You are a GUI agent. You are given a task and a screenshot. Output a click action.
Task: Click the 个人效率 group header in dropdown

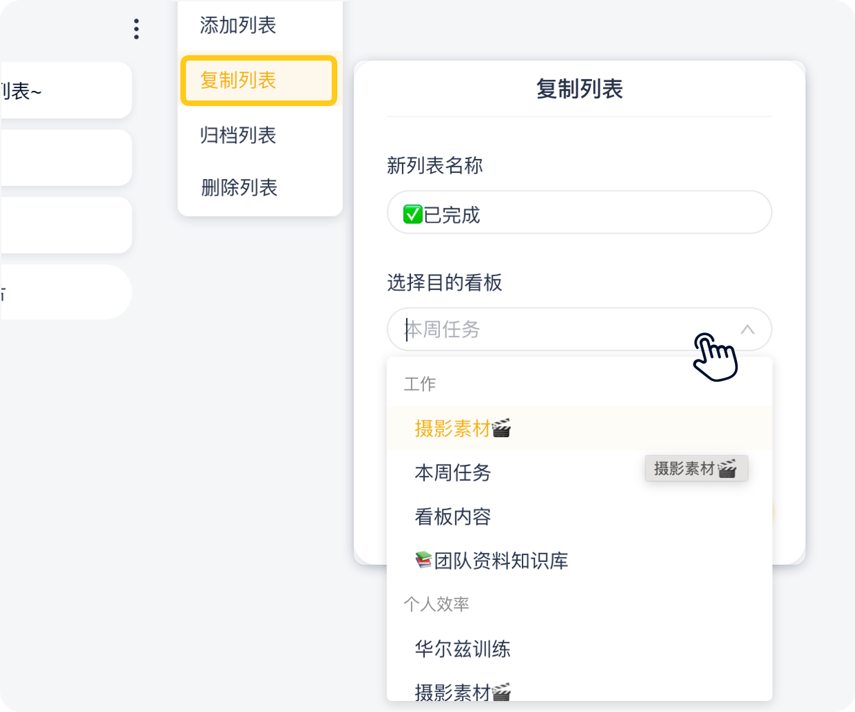click(x=437, y=604)
